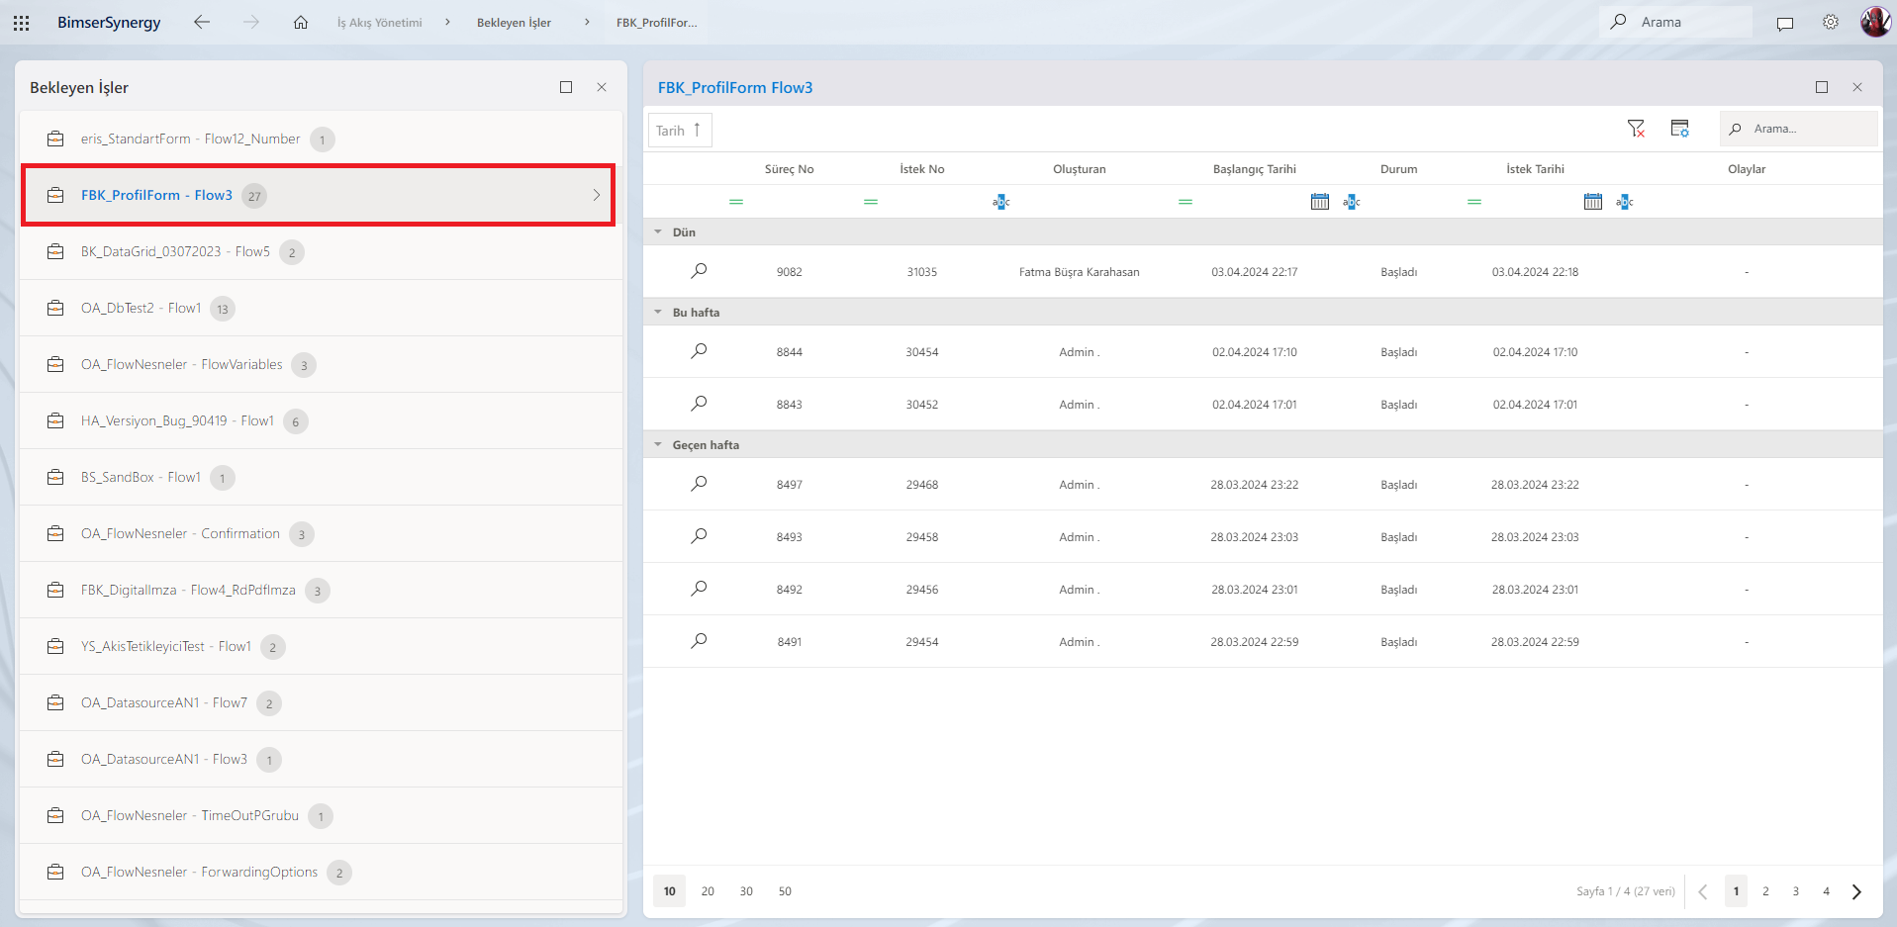Image resolution: width=1897 pixels, height=927 pixels.
Task: Open FBK_DigitalImza - Flow4_RdPdfImza item
Action: 322,590
